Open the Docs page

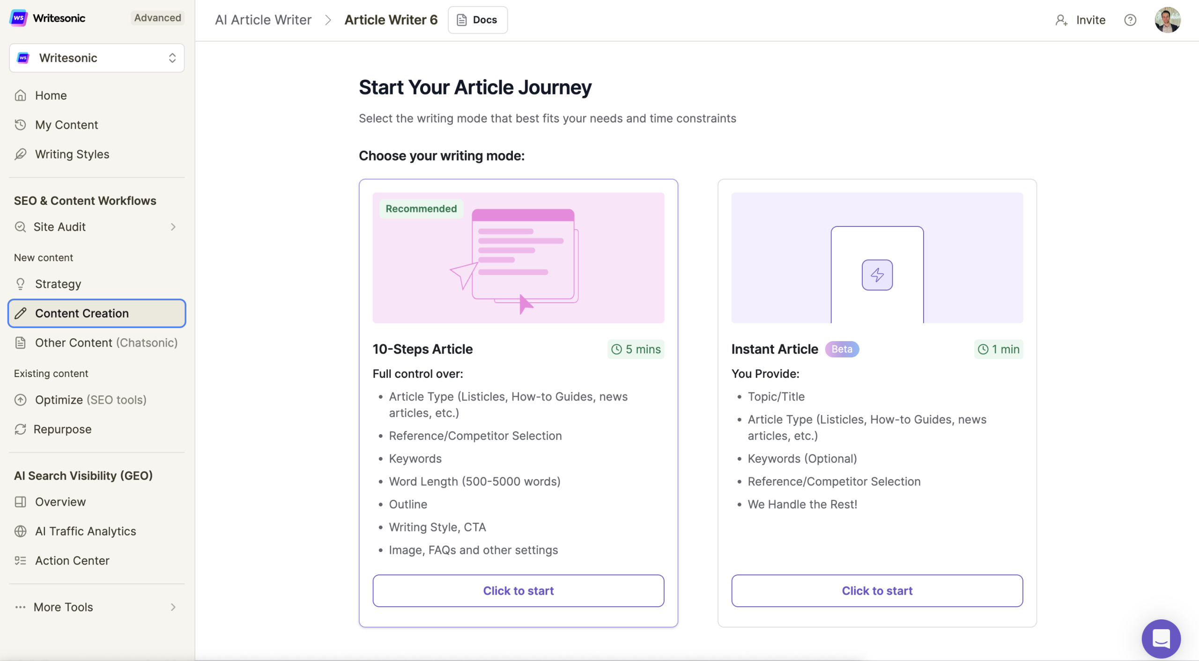pyautogui.click(x=477, y=20)
